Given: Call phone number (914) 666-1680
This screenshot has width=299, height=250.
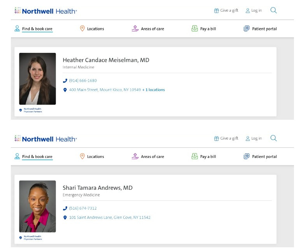Looking at the screenshot, I should [83, 80].
